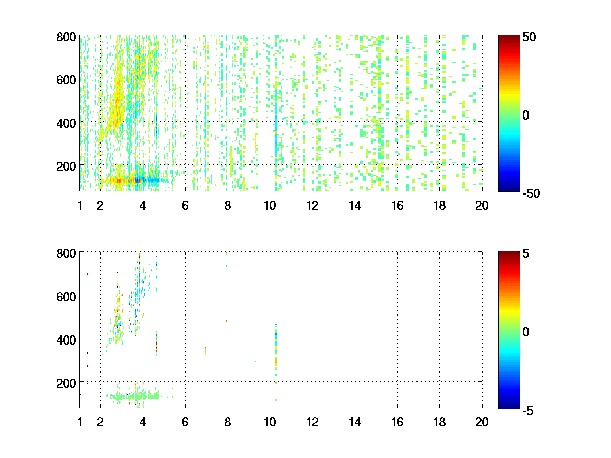Click the top plot's "800" y-axis tick label
The width and height of the screenshot is (611, 458).
(66, 37)
